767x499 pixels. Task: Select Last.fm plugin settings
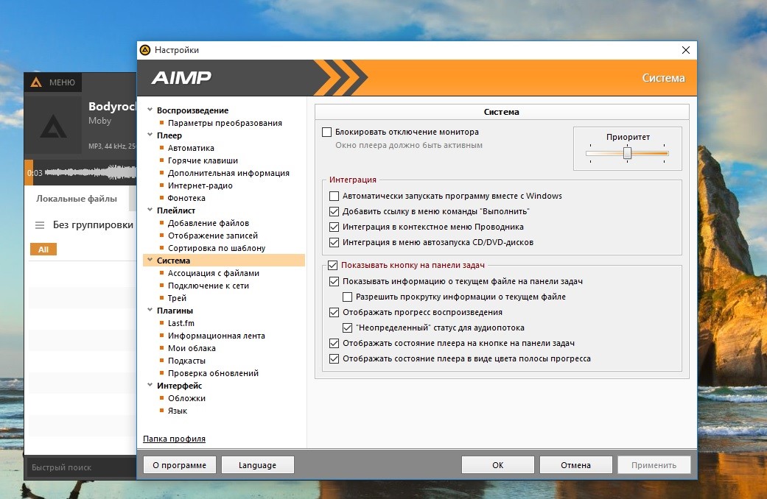click(x=181, y=323)
